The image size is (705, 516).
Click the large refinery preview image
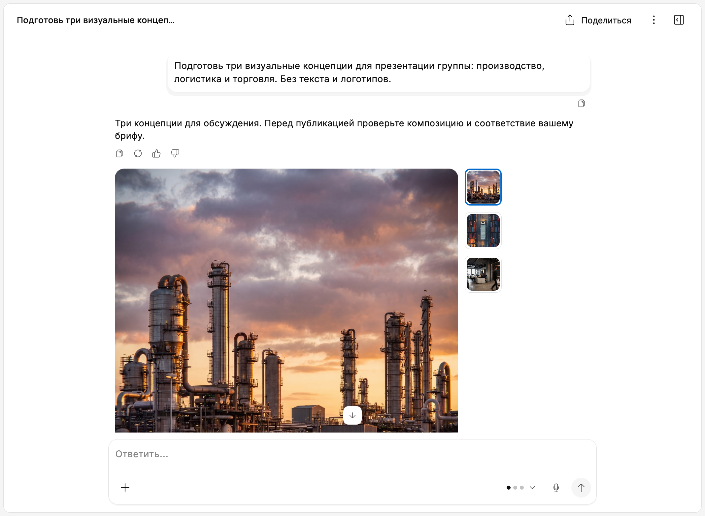286,301
